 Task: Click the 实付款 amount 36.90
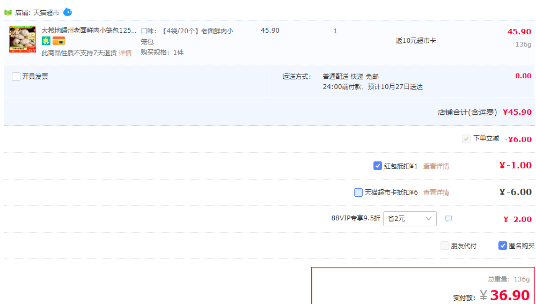[510, 295]
